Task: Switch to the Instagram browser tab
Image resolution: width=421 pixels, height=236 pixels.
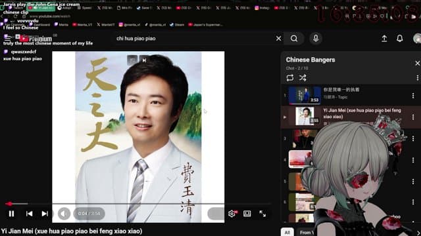Action: tap(262, 8)
